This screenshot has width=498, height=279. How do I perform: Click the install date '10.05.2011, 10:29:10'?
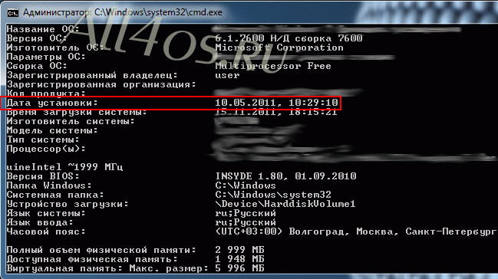[x=276, y=103]
